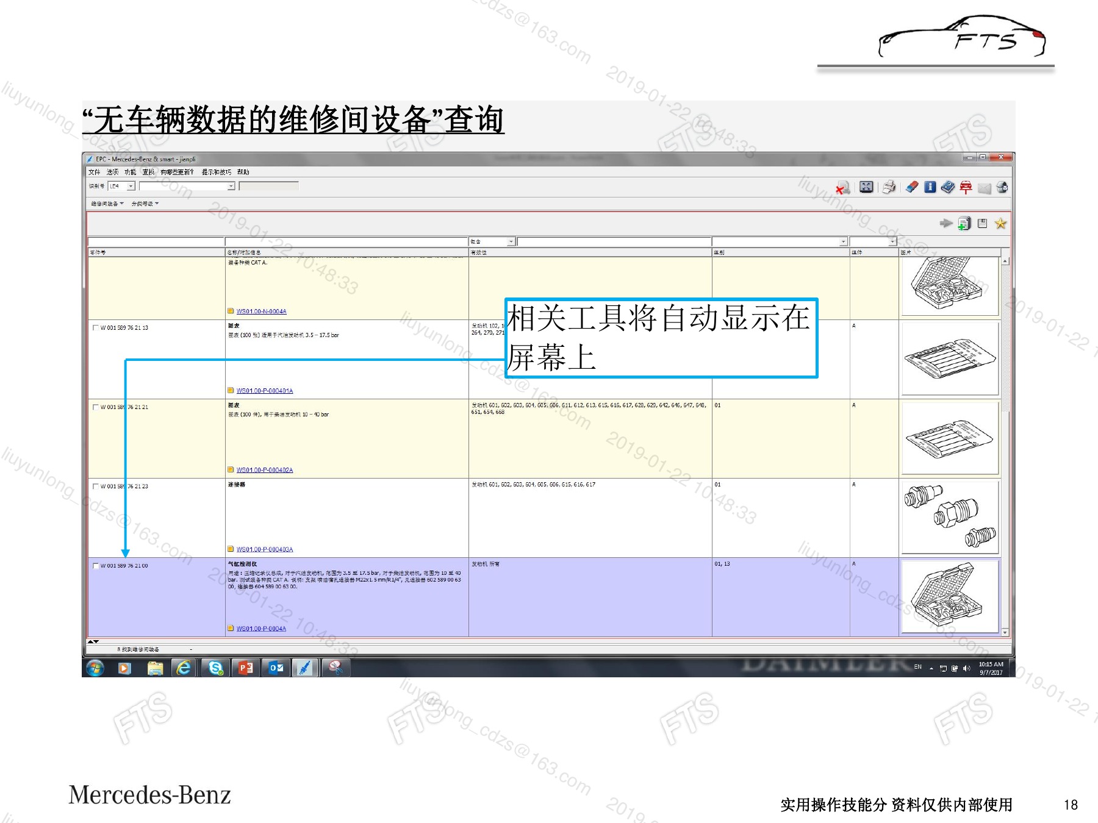Expand the 分类等级 dropdown menu
Viewport: 1098px width, 823px height.
tap(145, 204)
